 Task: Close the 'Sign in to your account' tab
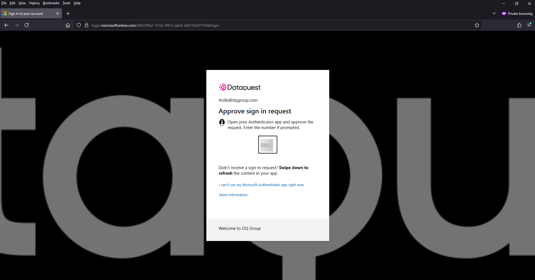click(58, 13)
